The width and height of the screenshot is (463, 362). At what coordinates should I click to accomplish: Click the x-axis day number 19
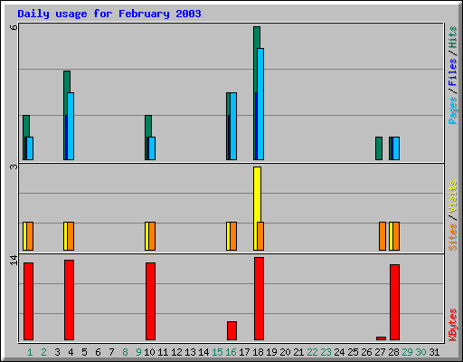(271, 352)
